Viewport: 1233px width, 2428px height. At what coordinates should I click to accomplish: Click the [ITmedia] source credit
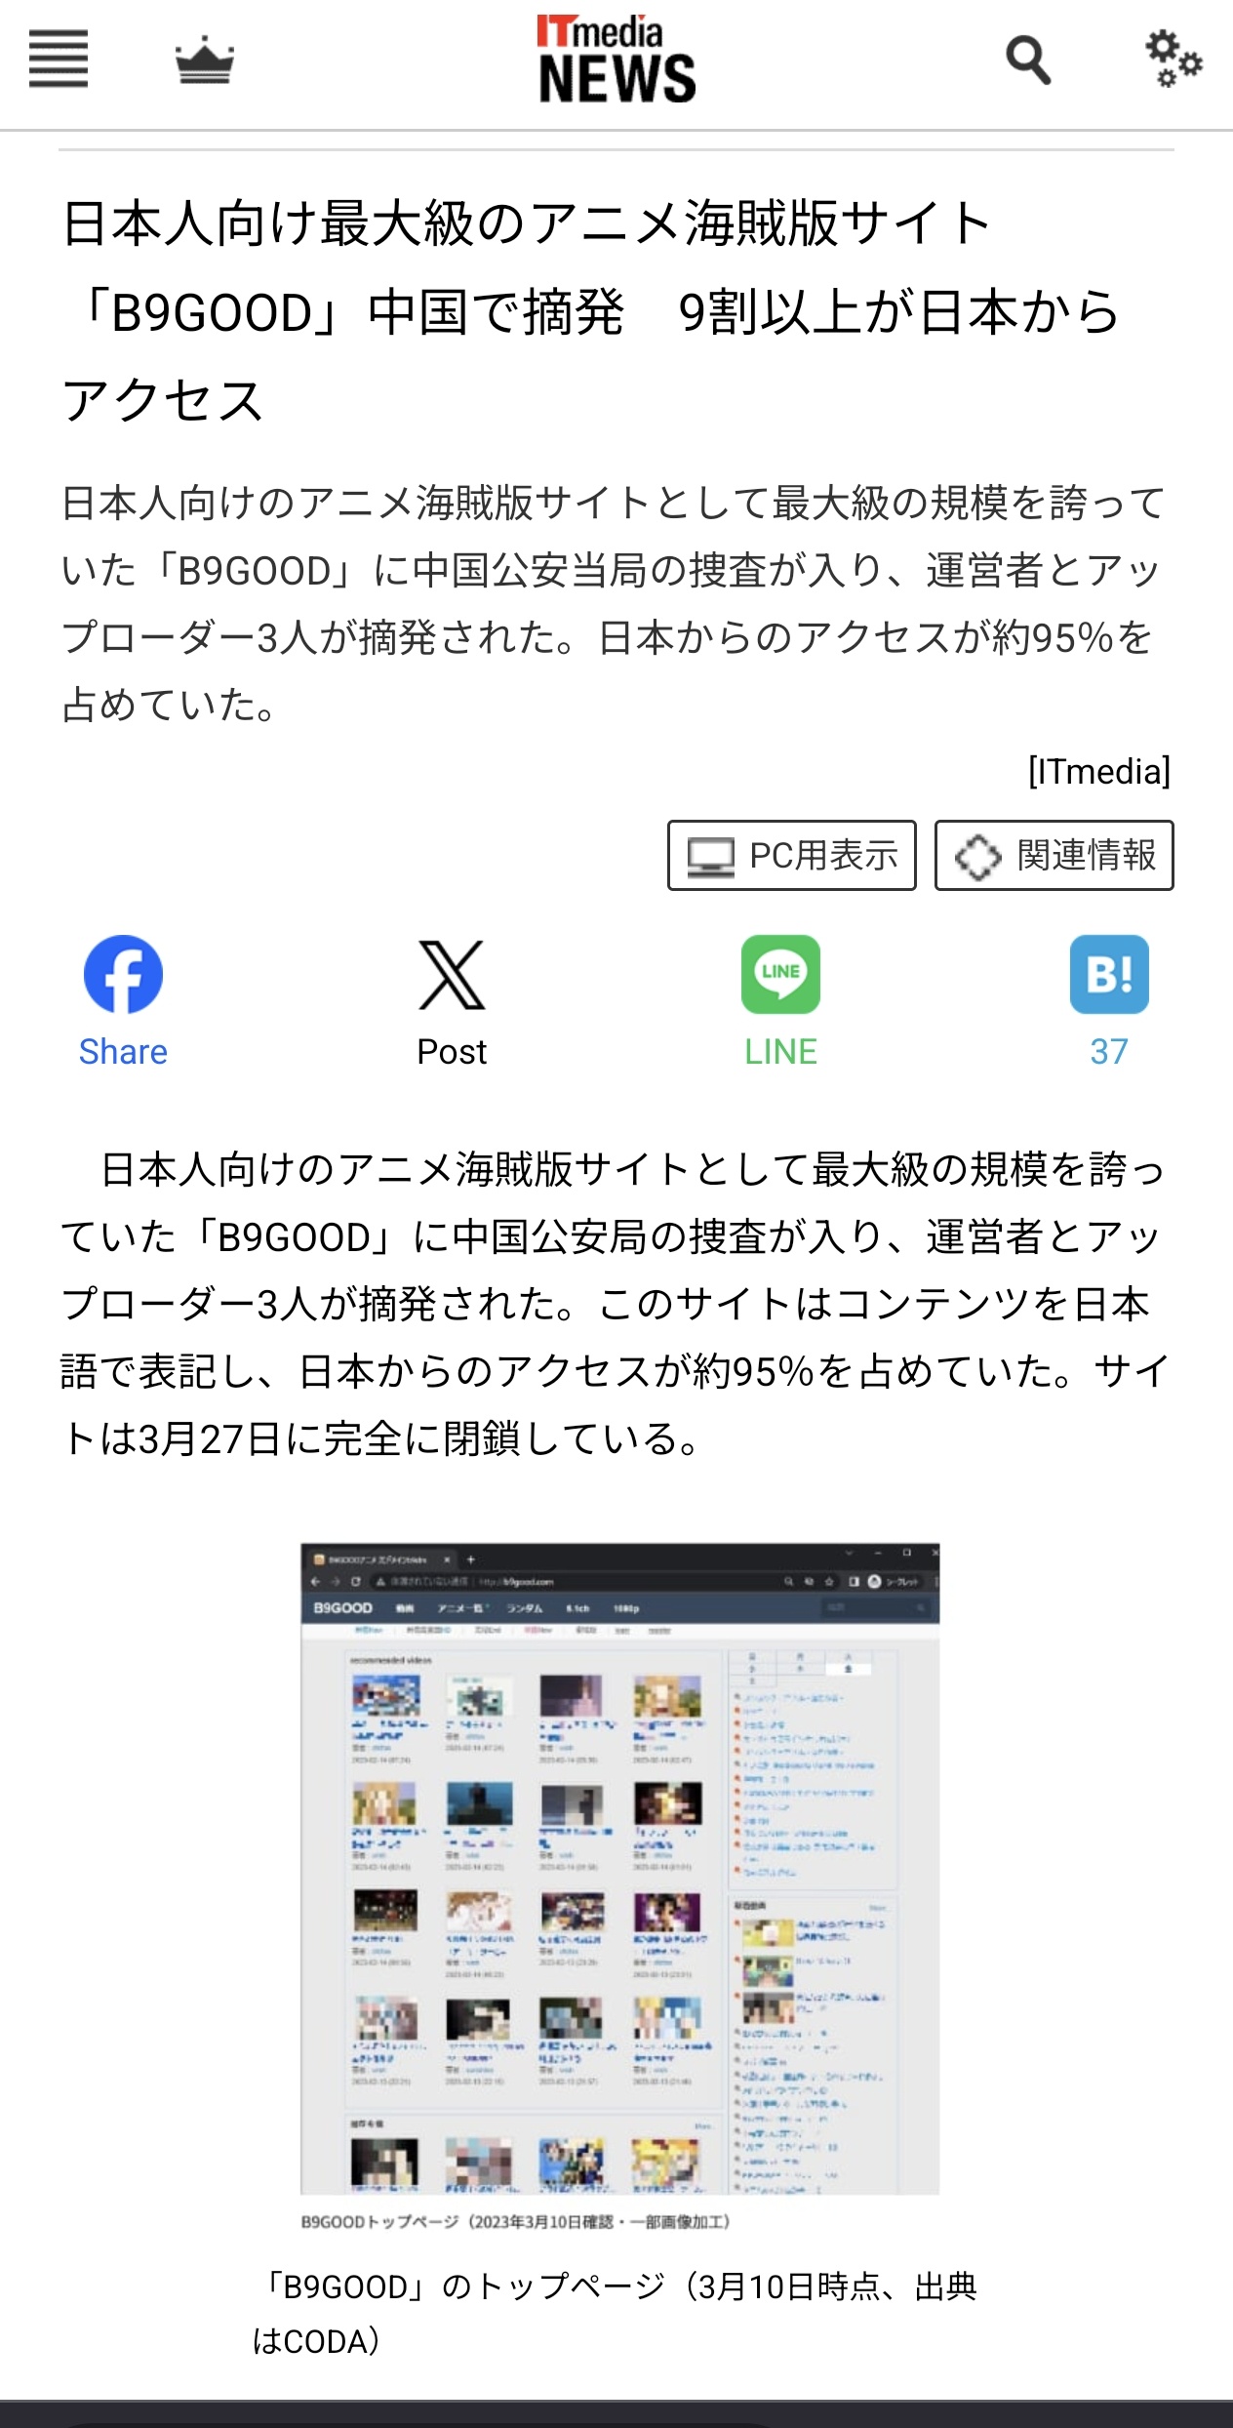tap(1099, 771)
